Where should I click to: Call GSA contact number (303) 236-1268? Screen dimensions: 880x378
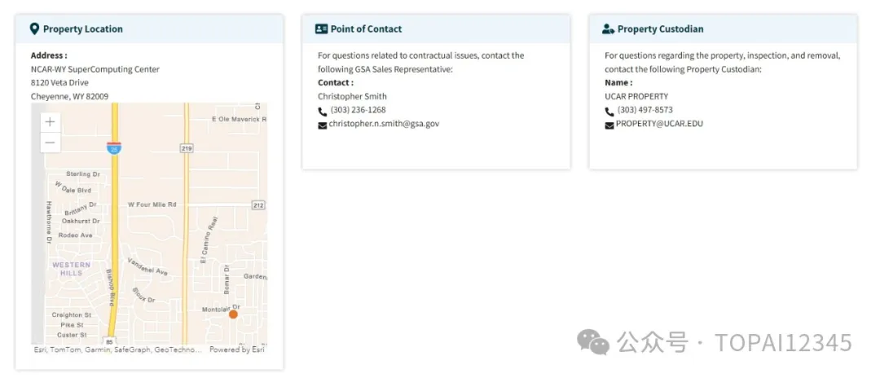tap(358, 110)
